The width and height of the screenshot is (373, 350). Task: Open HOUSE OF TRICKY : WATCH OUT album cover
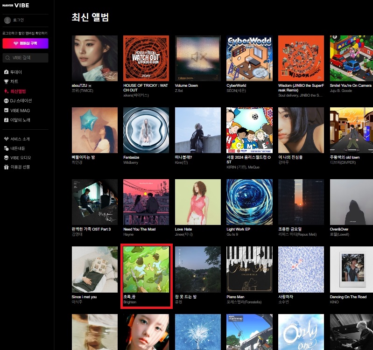(x=146, y=58)
